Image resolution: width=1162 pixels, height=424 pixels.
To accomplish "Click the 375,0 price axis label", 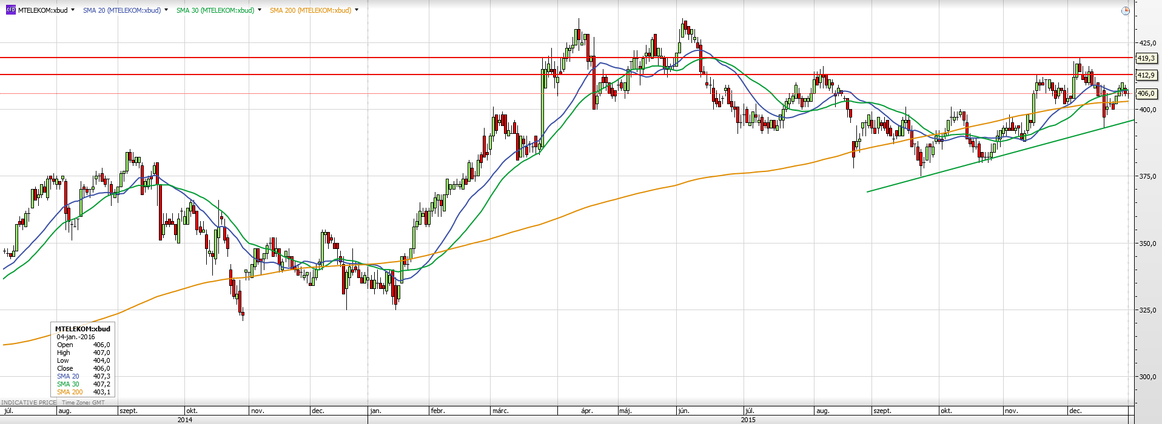I will pyautogui.click(x=1147, y=176).
